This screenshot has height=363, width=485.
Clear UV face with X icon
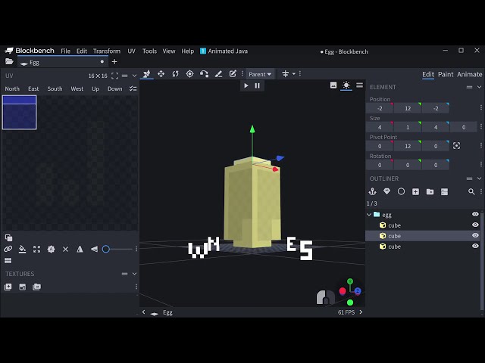[x=66, y=249]
